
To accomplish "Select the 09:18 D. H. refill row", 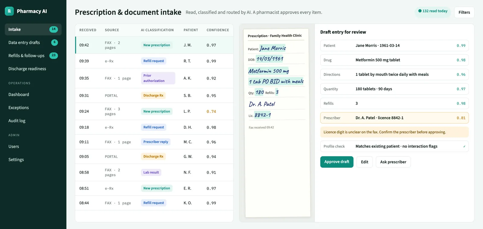I will click(154, 127).
